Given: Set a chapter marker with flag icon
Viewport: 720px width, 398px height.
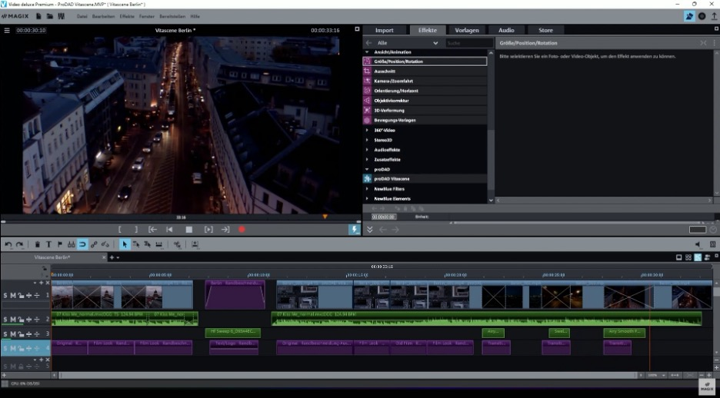Looking at the screenshot, I should pos(60,244).
